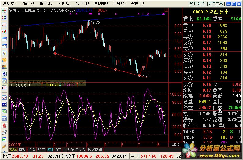Select the 模板 tab
The width and height of the screenshot is (243, 160).
click(22, 150)
